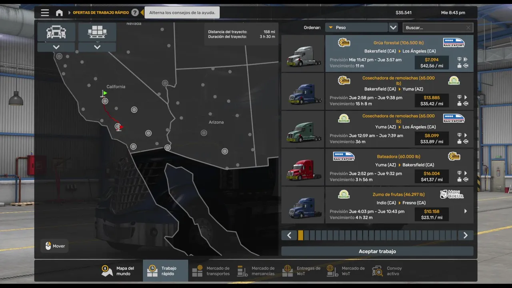The width and height of the screenshot is (512, 288).
Task: Toggle the sort direction chevron next to Peso
Action: pyautogui.click(x=393, y=28)
